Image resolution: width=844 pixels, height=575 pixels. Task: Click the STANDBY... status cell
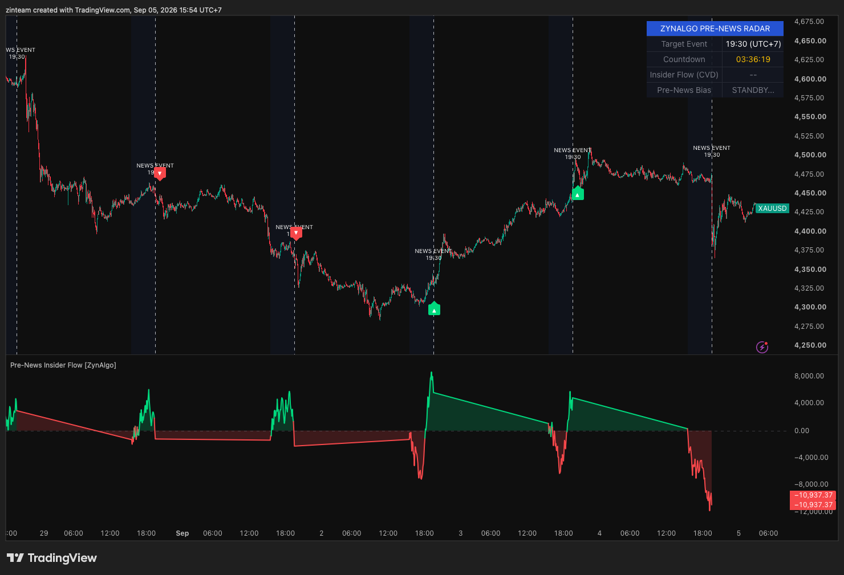(x=753, y=90)
